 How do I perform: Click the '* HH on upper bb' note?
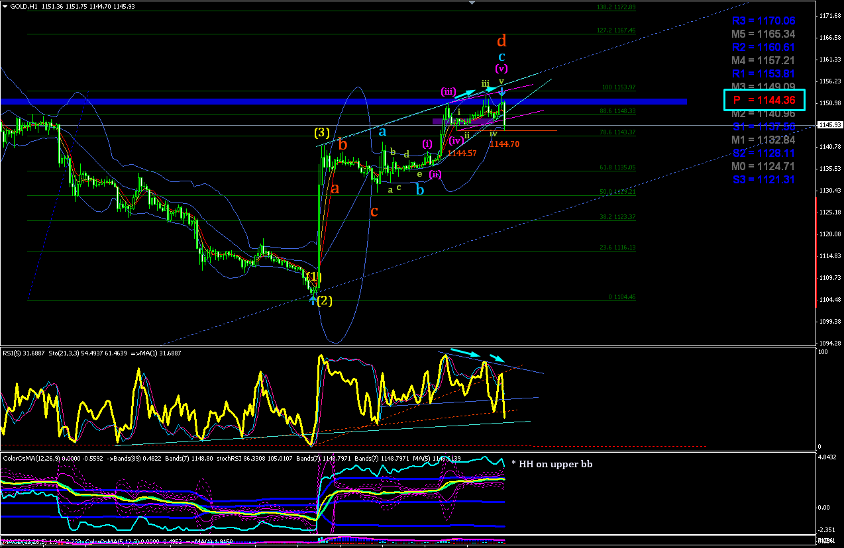coord(552,465)
